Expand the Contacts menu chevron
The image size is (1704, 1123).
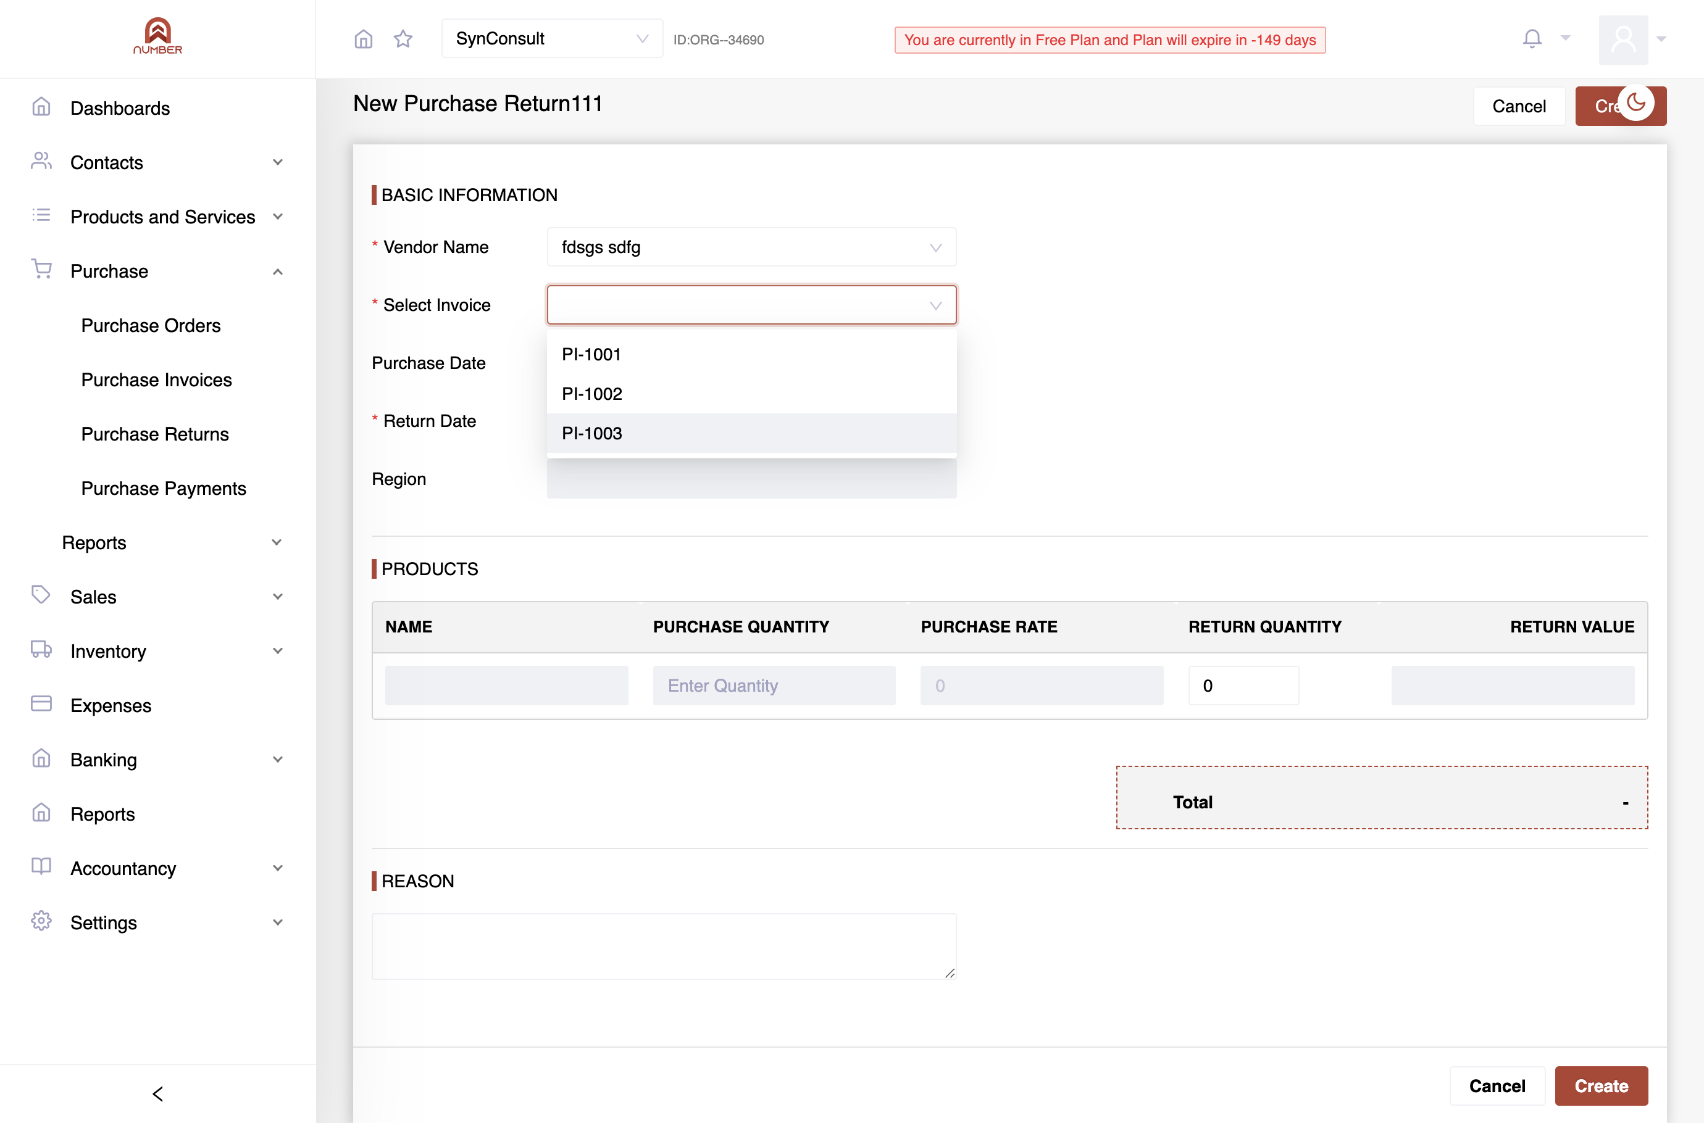point(277,162)
